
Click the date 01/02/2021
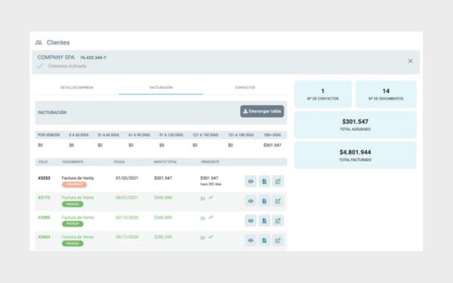coord(127,178)
